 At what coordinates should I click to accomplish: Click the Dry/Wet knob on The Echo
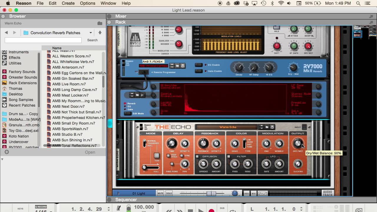(x=298, y=143)
